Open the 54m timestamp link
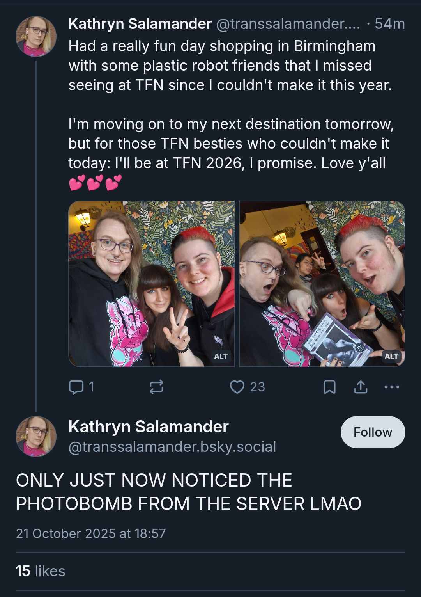 coord(390,24)
